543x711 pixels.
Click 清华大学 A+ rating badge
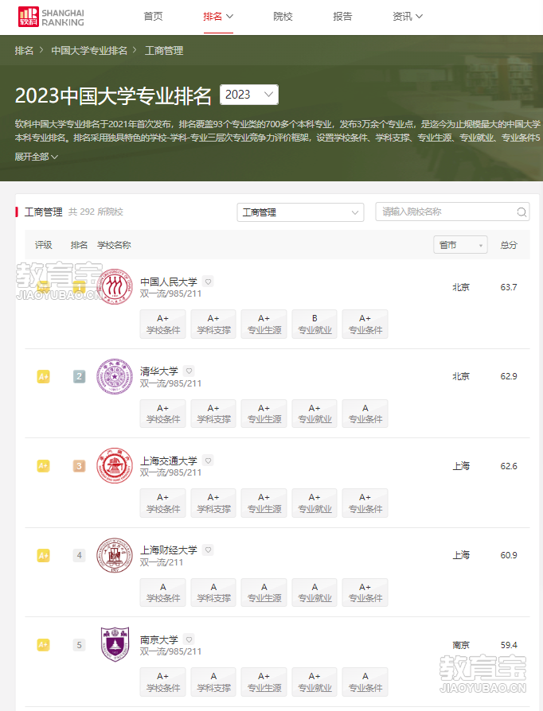tap(43, 376)
